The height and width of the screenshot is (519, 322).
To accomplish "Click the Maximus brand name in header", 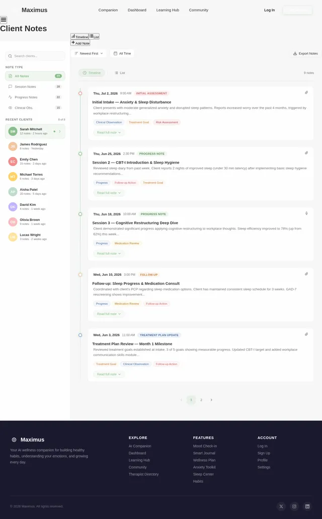I will 34,10.
